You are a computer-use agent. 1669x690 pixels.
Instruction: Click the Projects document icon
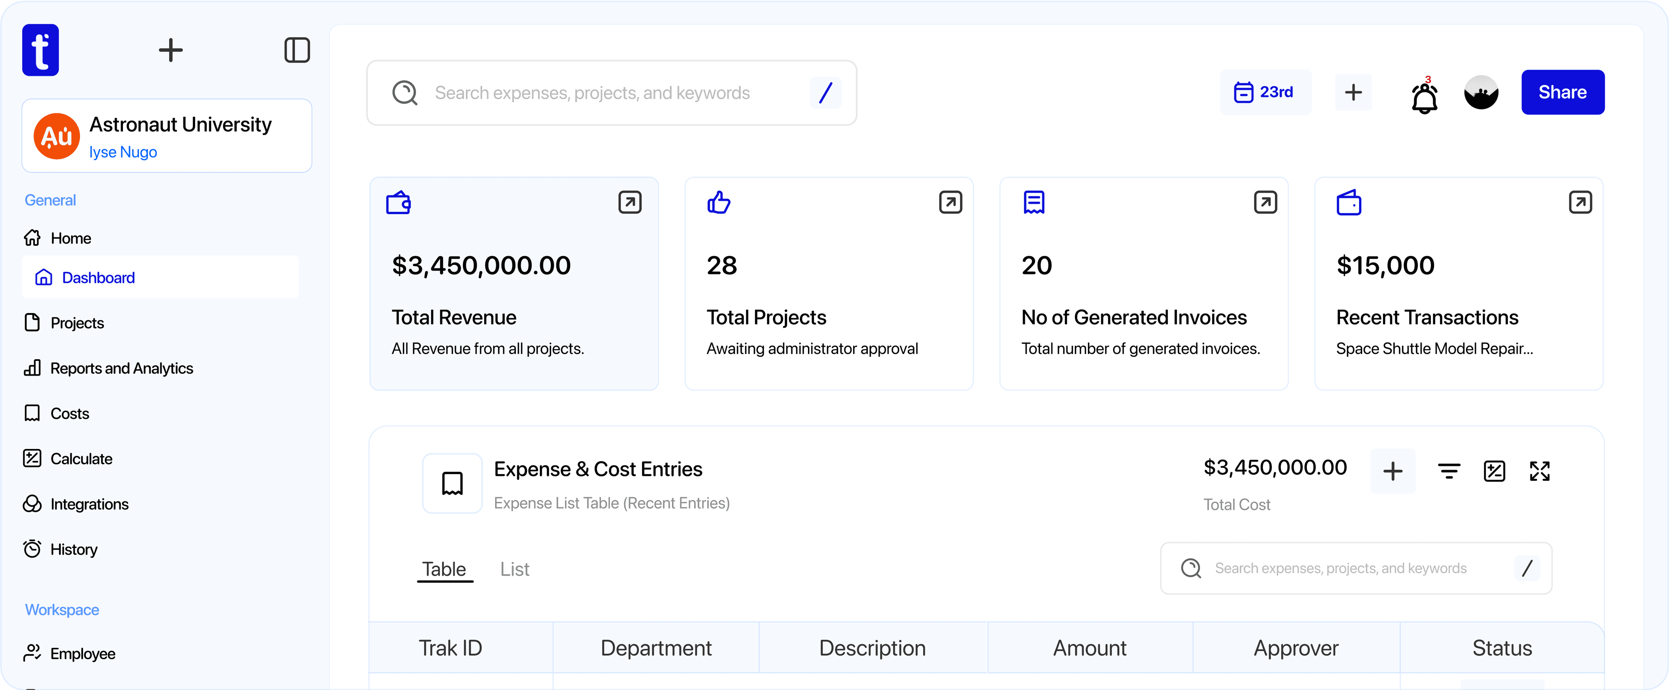pyautogui.click(x=33, y=322)
